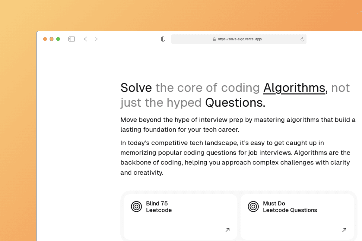362x241 pixels.
Task: Click the arrow icon on Blind 75 card
Action: [x=227, y=230]
